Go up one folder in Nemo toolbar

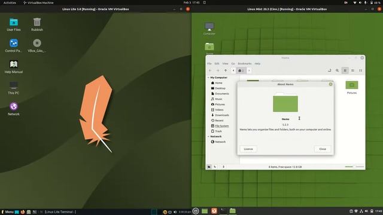(226, 70)
